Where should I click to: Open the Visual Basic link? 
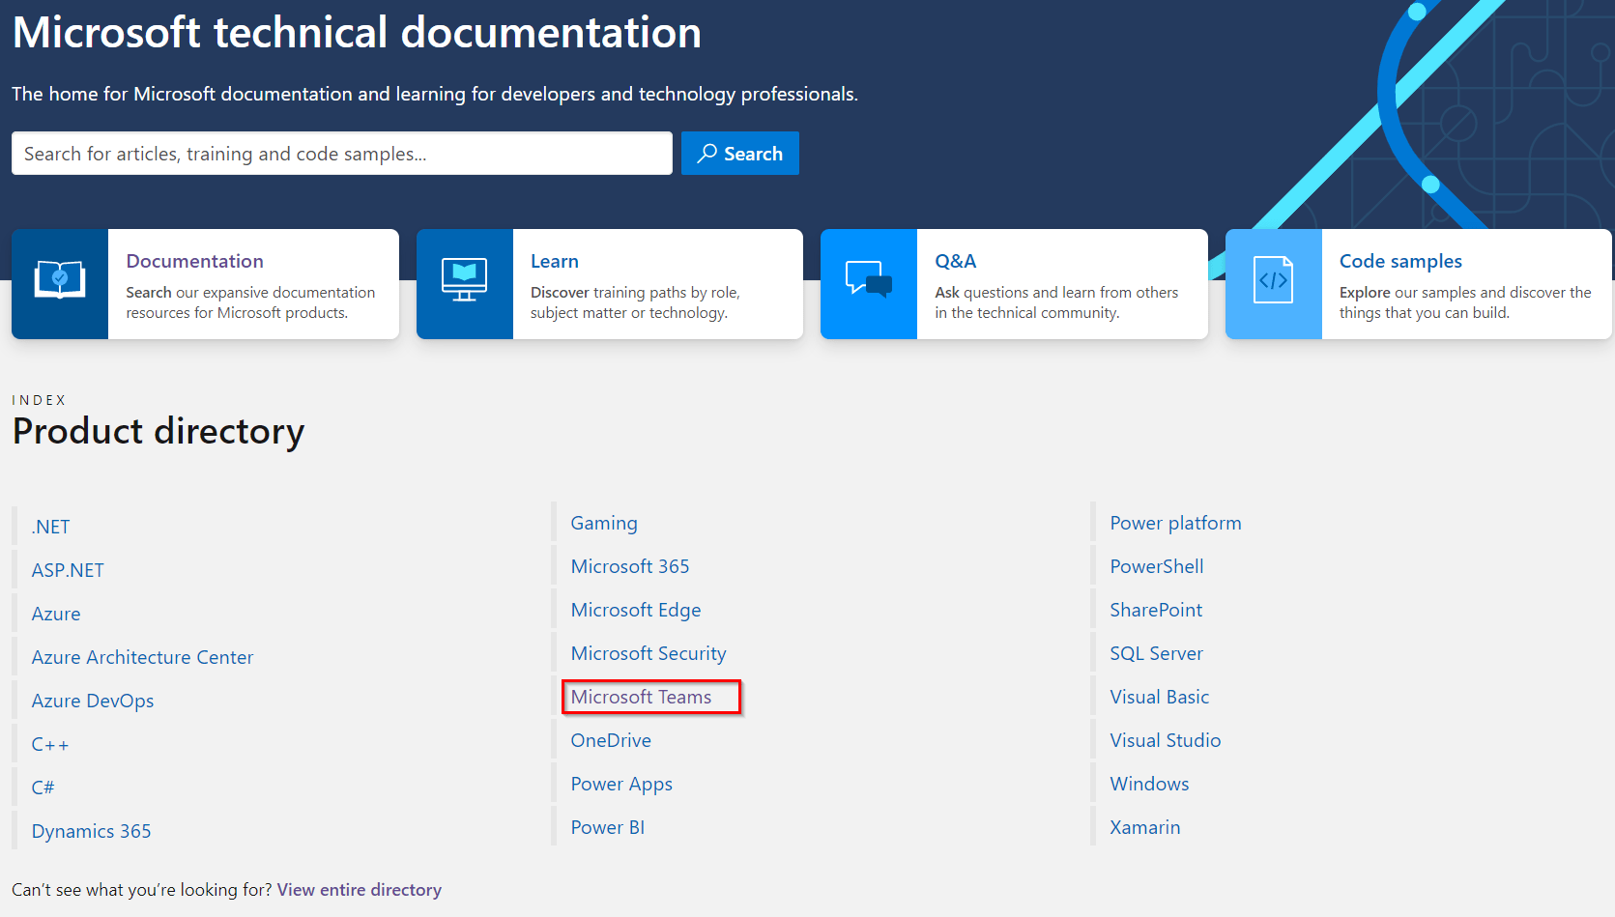pyautogui.click(x=1160, y=697)
